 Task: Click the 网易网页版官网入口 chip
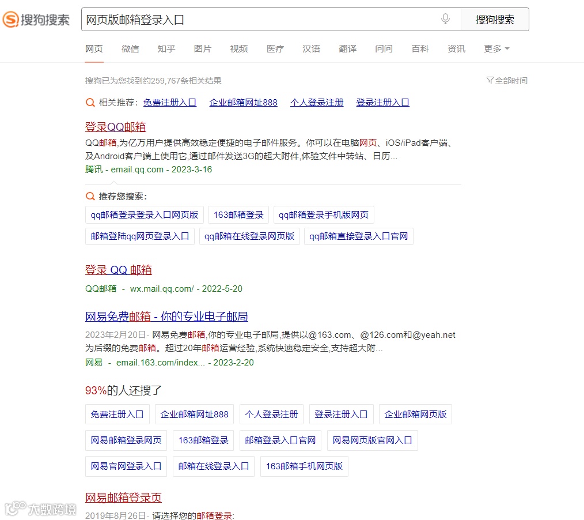coord(373,440)
